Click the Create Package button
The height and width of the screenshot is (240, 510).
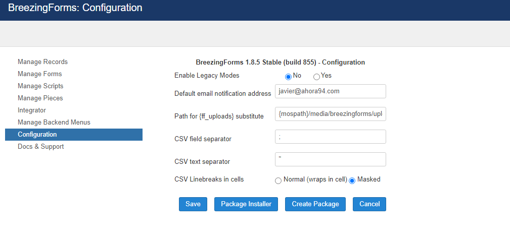(315, 204)
